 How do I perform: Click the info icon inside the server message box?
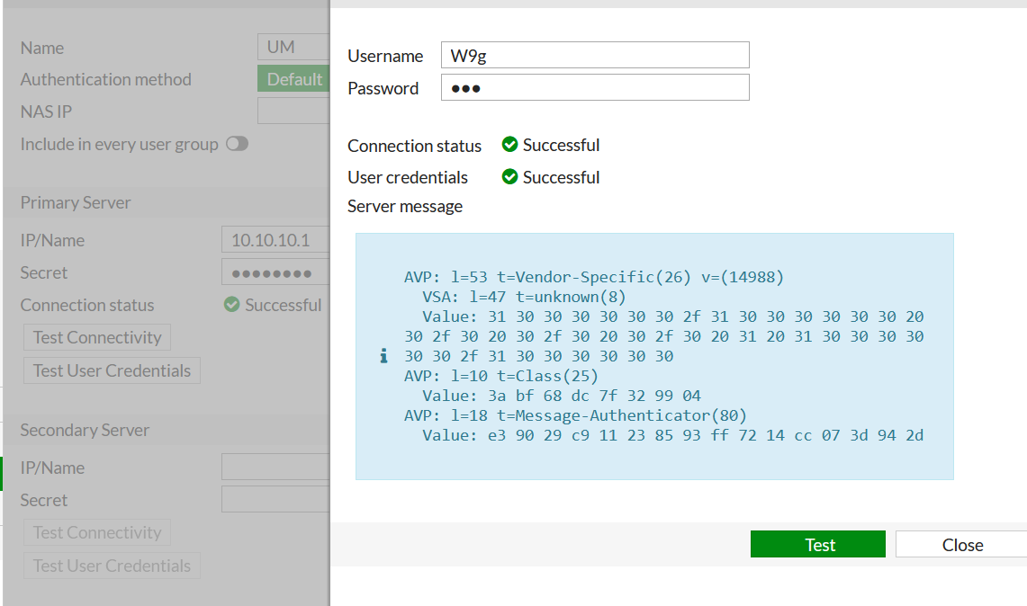click(383, 355)
